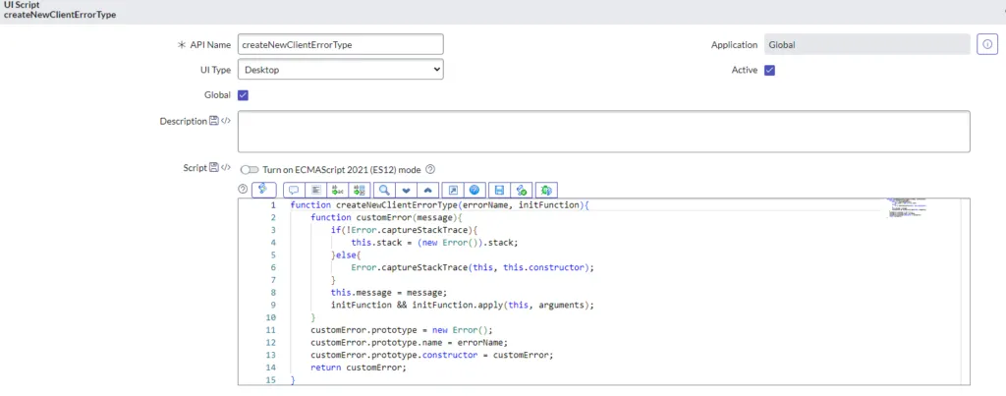Click line 4 this.stack assignment
Viewport: 1006px width, 396px height.
click(x=434, y=243)
